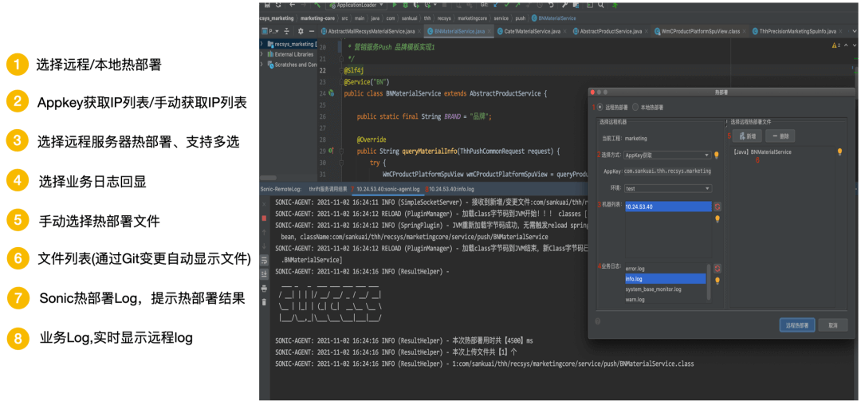Select info.log in 业务日志 list
This screenshot has width=861, height=401.
point(666,278)
